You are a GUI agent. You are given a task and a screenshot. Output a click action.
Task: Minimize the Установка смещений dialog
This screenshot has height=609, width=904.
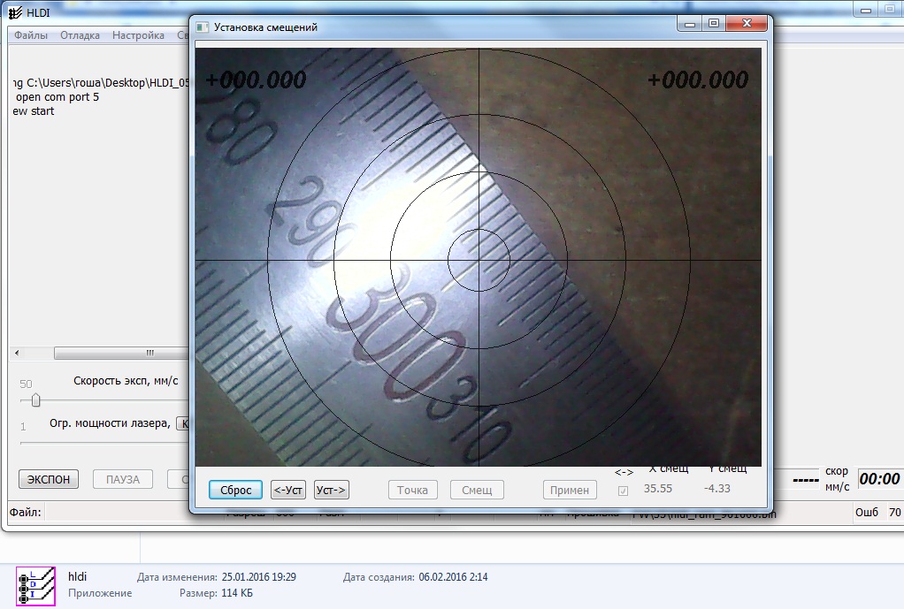point(690,24)
